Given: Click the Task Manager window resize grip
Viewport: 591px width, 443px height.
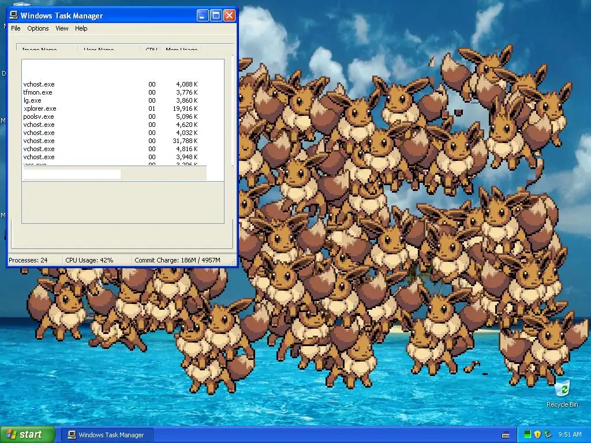Looking at the screenshot, I should (233, 261).
